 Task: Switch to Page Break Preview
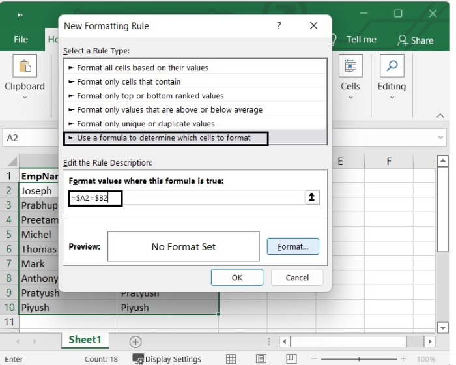(x=291, y=359)
